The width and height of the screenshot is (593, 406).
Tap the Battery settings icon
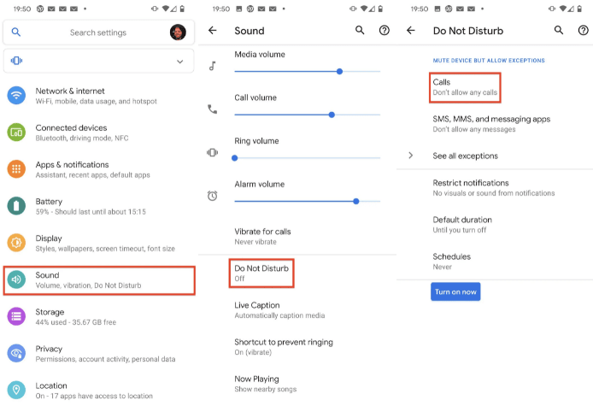(x=16, y=206)
